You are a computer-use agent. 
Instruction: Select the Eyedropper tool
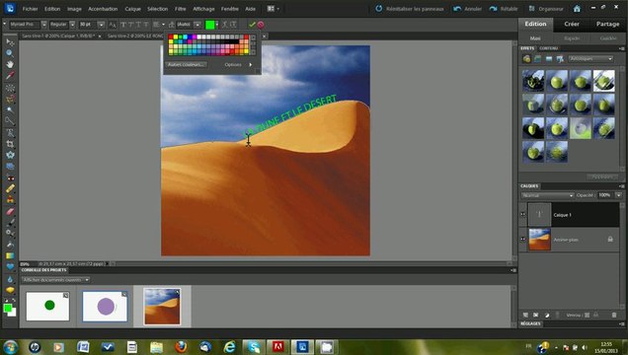tap(10, 76)
